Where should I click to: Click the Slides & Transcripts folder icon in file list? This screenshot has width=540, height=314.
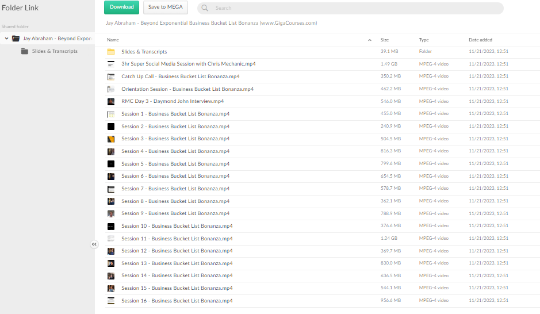pyautogui.click(x=111, y=52)
